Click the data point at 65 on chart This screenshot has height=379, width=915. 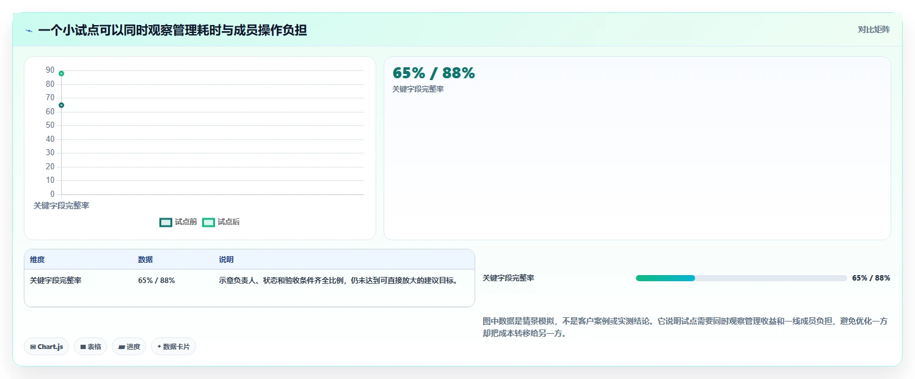pyautogui.click(x=61, y=105)
